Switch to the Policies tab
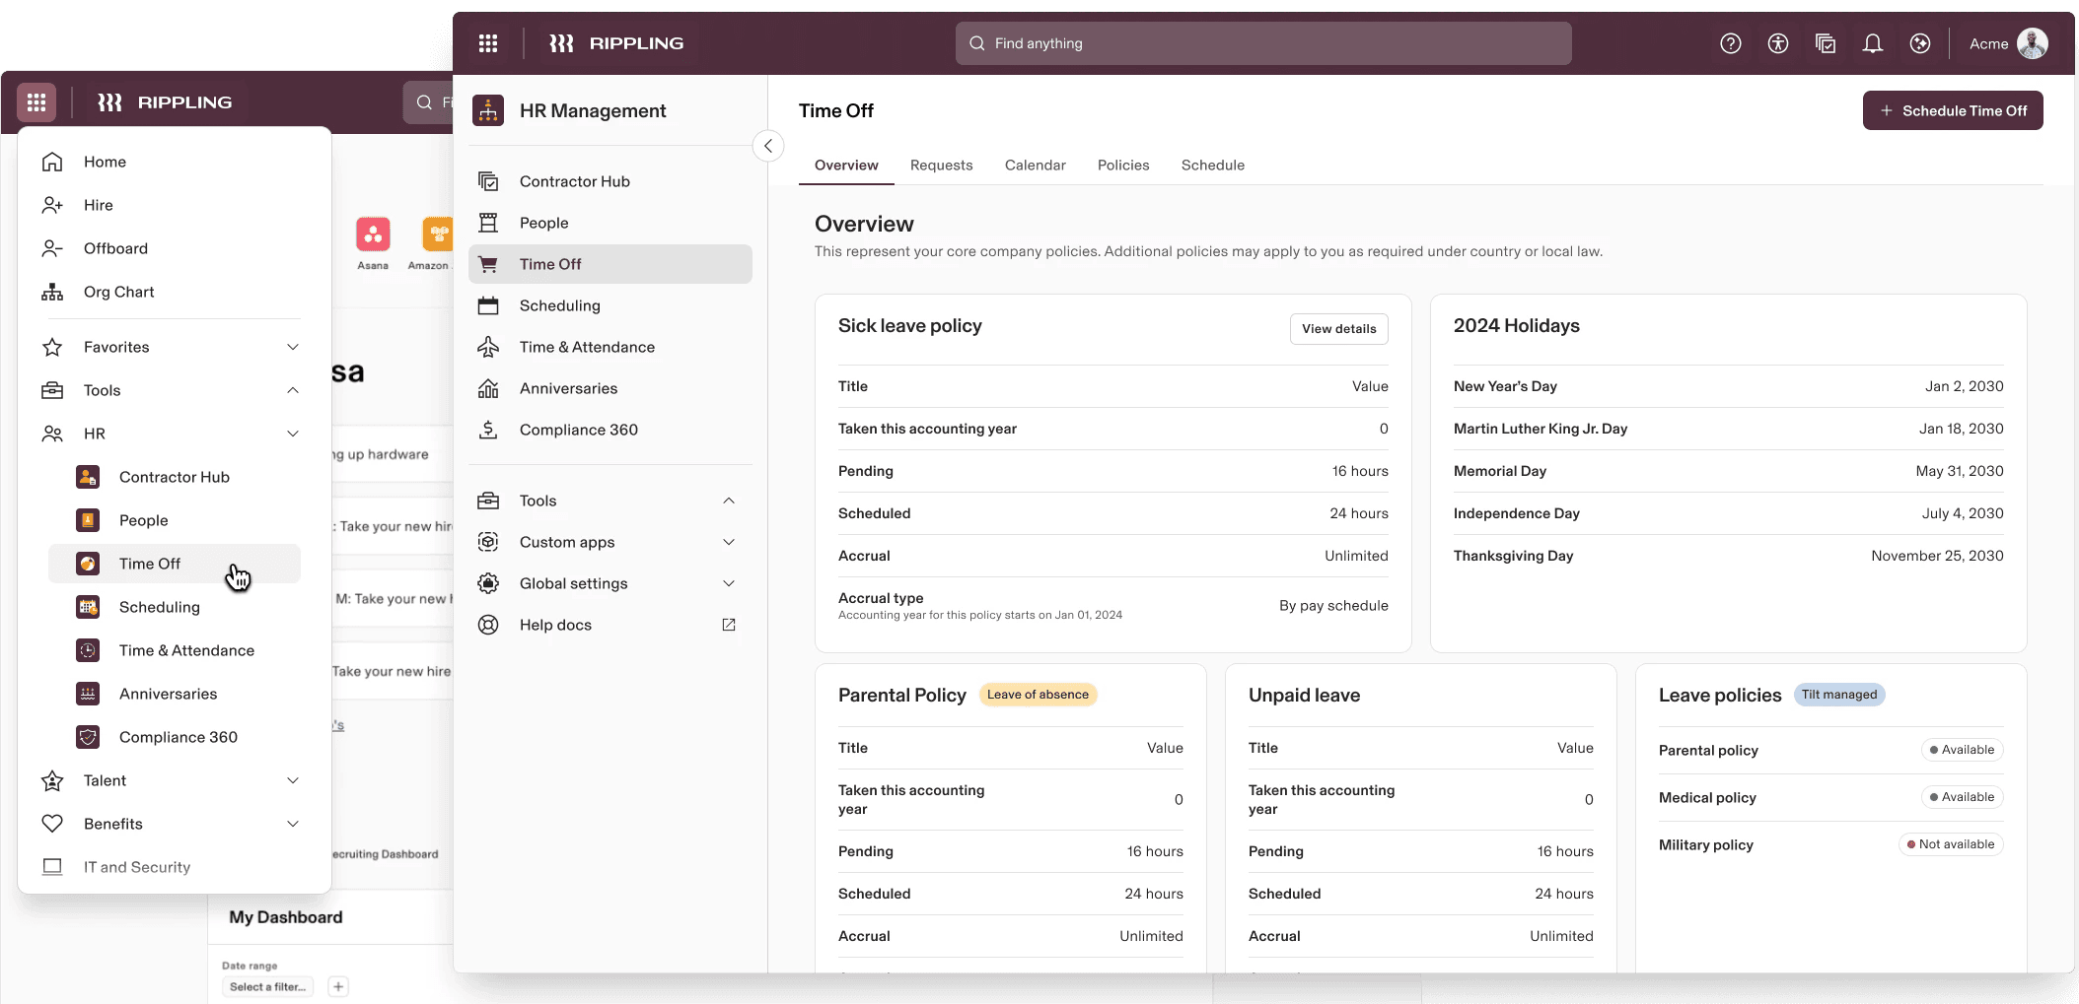 (1123, 166)
